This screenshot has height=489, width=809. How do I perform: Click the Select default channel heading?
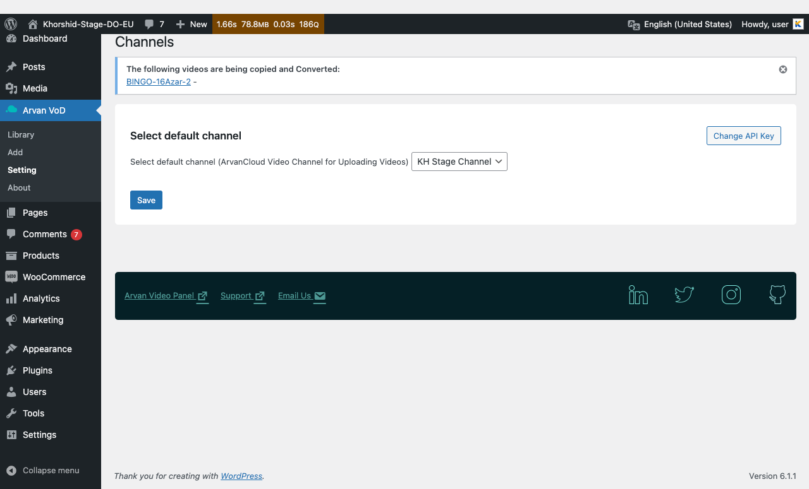[186, 136]
